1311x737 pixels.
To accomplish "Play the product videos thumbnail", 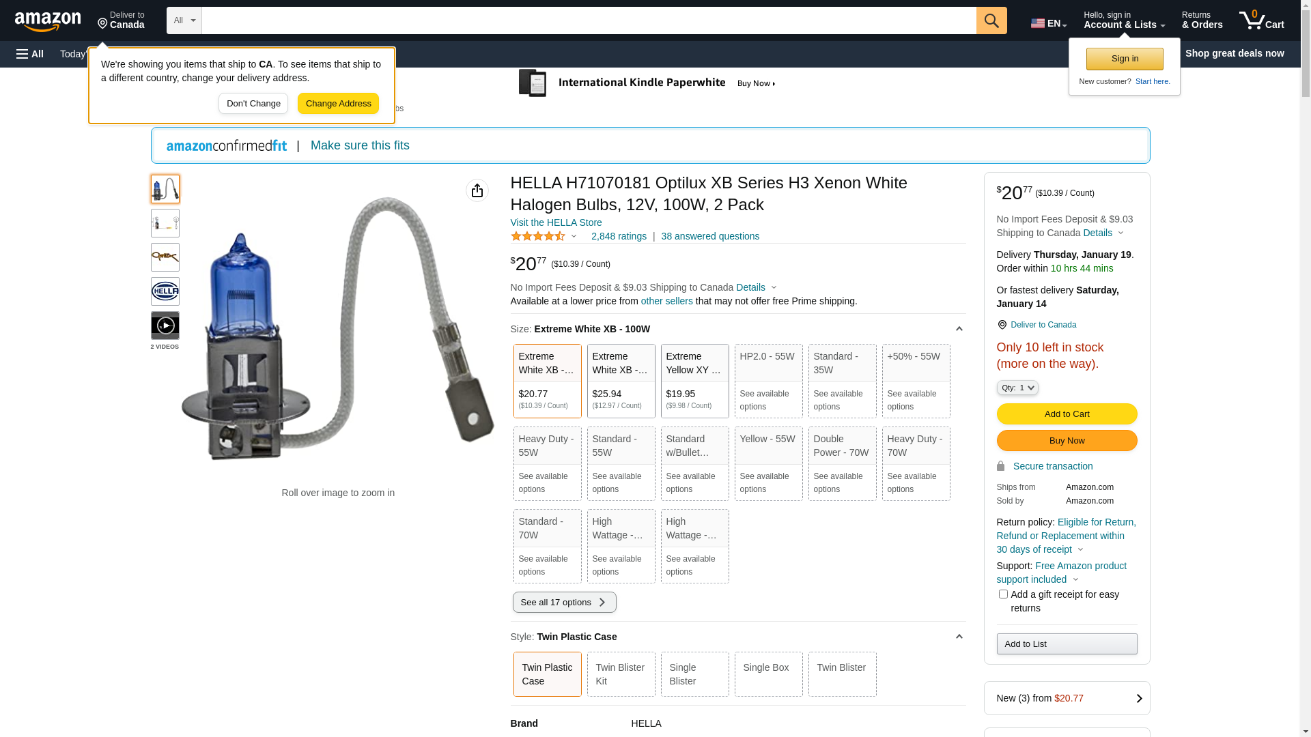I will (x=165, y=326).
